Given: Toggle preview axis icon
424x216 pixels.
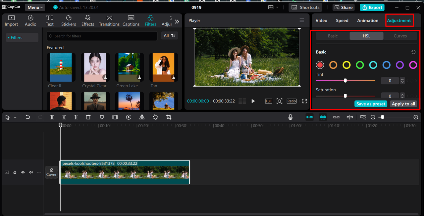Looking at the screenshot, I should pos(349,117).
